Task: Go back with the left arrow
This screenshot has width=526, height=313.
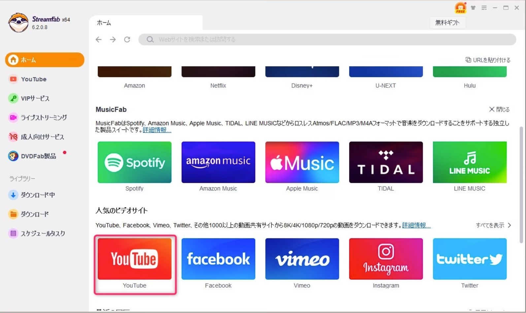Action: point(99,40)
